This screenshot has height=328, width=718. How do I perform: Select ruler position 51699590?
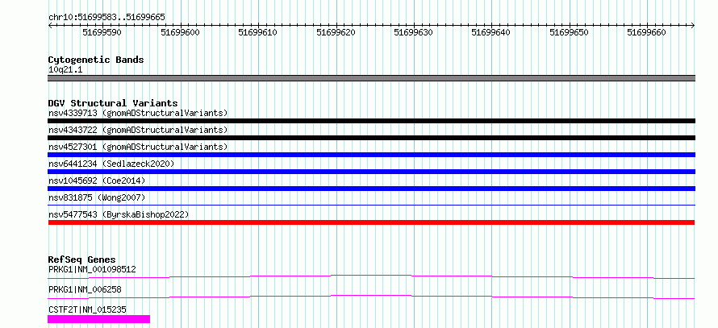coord(102,32)
